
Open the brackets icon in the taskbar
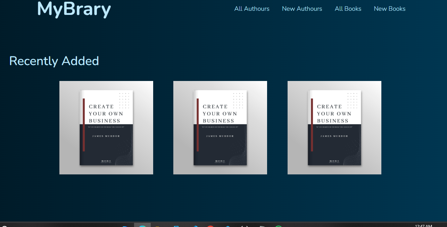pos(245,226)
